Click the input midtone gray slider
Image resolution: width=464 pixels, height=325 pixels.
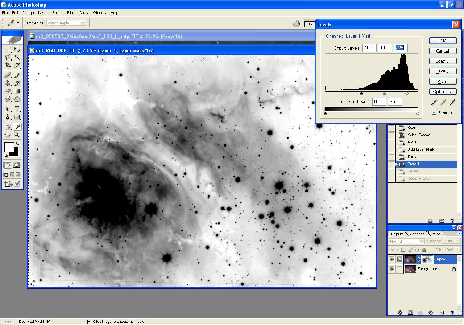coord(384,94)
